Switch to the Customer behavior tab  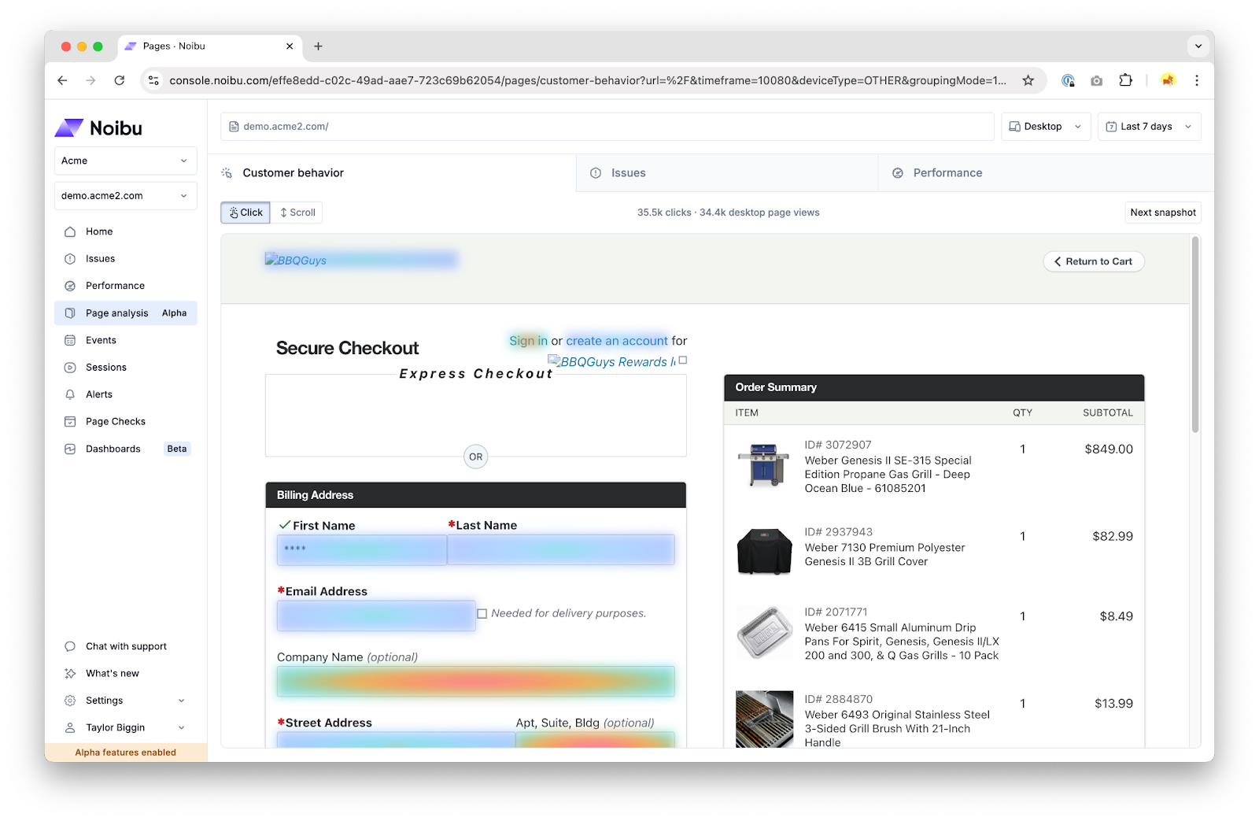click(x=392, y=173)
